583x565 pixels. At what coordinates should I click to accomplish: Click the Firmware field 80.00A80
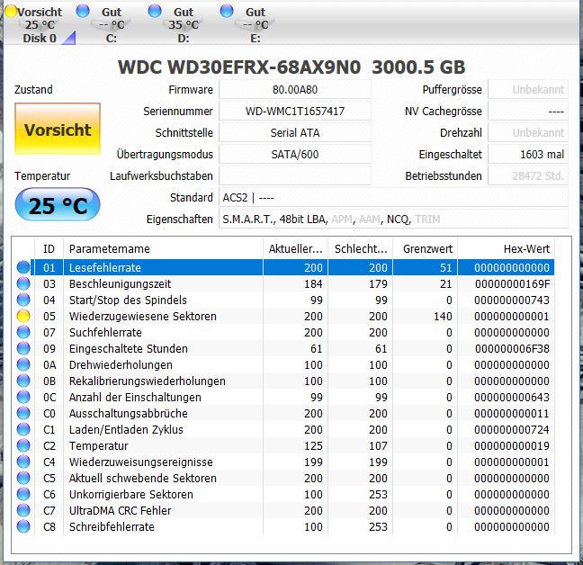point(295,90)
